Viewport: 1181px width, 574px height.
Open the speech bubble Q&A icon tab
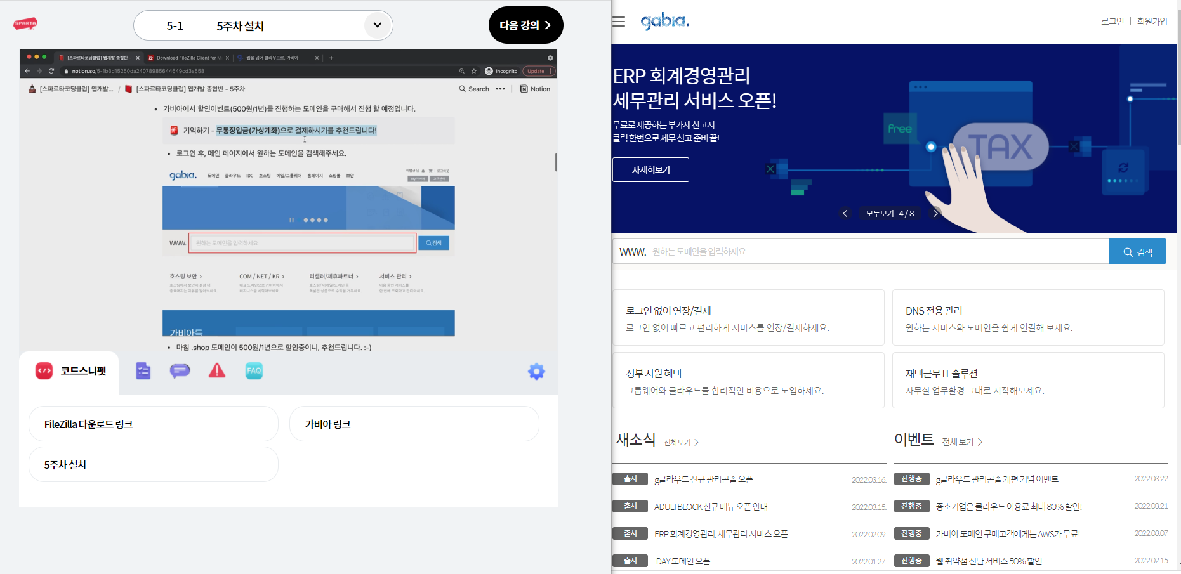(x=180, y=371)
